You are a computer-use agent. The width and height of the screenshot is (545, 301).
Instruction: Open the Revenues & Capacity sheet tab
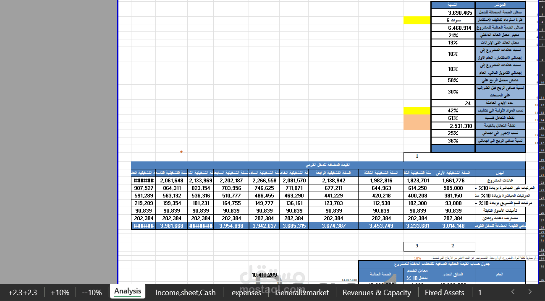click(377, 292)
